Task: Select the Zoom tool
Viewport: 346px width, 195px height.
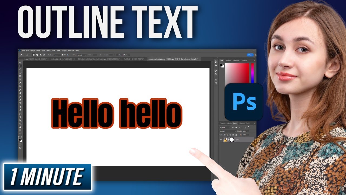Action: 20,130
